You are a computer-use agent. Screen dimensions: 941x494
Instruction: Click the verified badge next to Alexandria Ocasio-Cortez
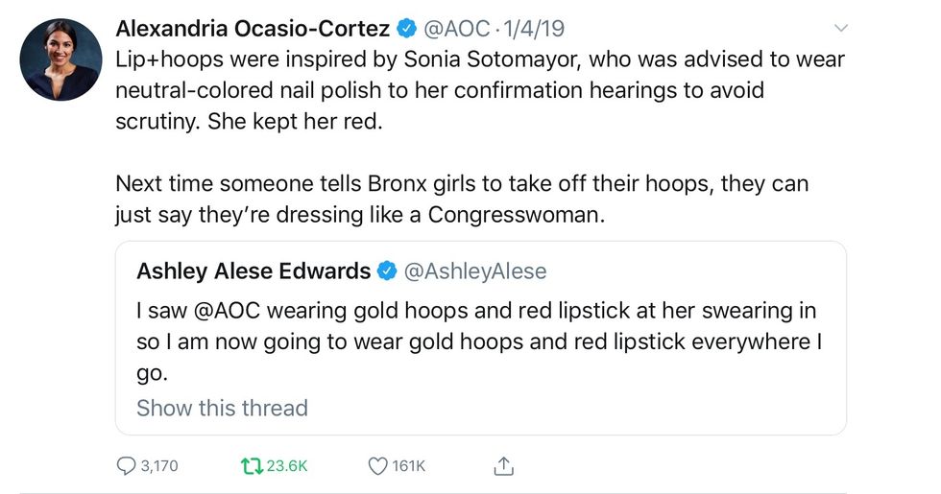click(405, 29)
